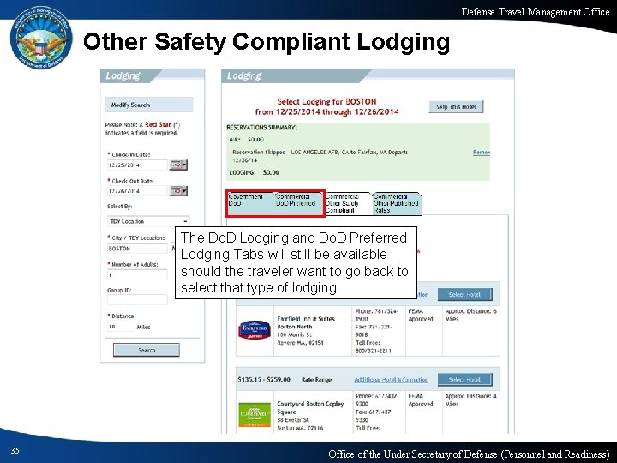Open the Check-in Date calendar picker icon
617x463 pixels.
[178, 165]
